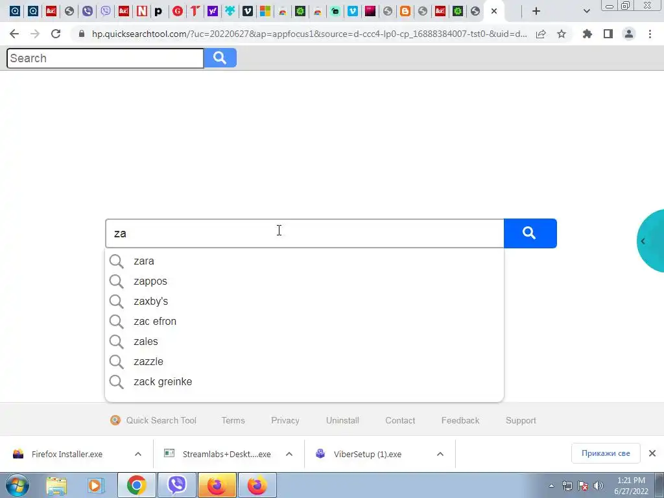The image size is (664, 498).
Task: Select the "zales" suggestion
Action: pyautogui.click(x=305, y=341)
